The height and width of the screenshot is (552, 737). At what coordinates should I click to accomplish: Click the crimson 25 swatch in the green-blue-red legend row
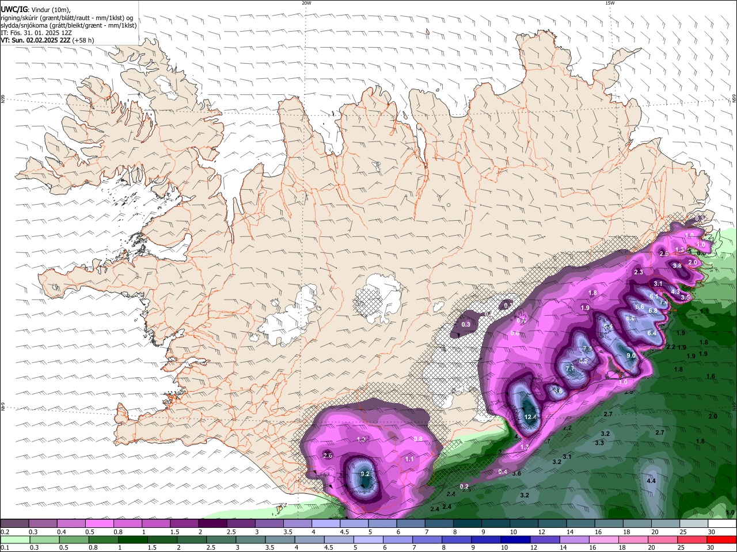tap(693, 539)
